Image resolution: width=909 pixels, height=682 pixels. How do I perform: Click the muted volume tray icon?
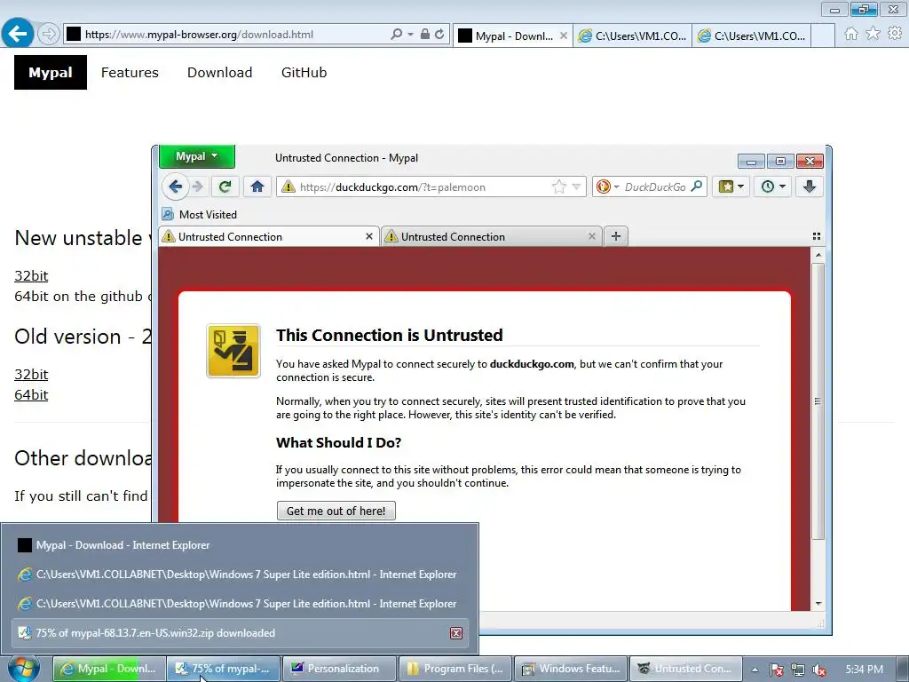click(819, 670)
